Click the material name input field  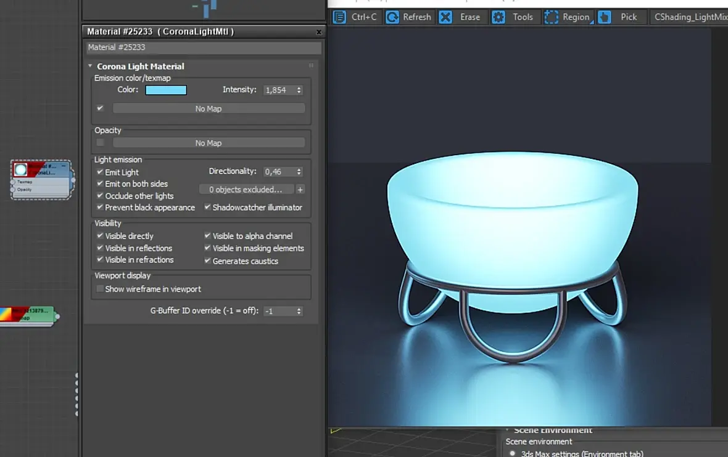203,47
